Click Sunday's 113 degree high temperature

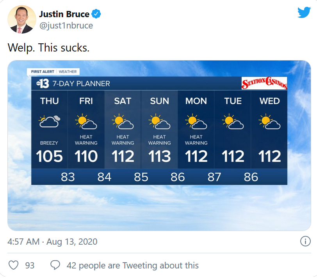[x=159, y=156]
